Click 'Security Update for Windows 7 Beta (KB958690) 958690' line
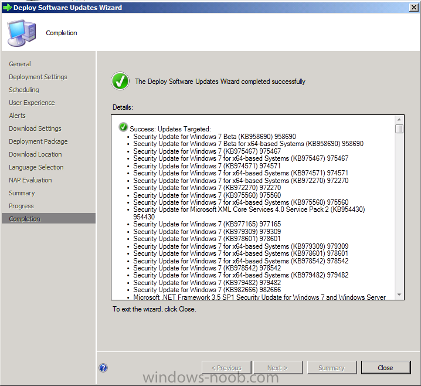This screenshot has width=421, height=386. (x=215, y=137)
